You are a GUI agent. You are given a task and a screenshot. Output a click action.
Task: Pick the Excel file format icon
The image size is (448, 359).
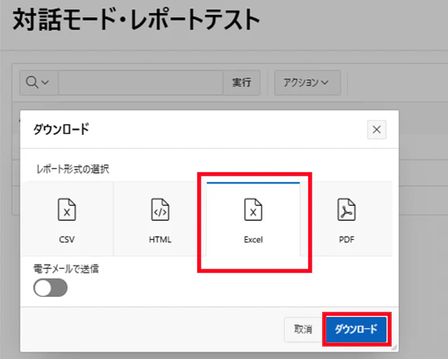tap(253, 209)
